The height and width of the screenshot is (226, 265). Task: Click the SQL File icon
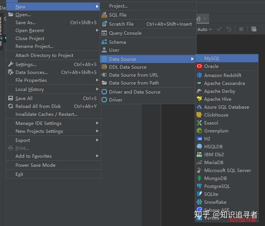click(x=104, y=15)
